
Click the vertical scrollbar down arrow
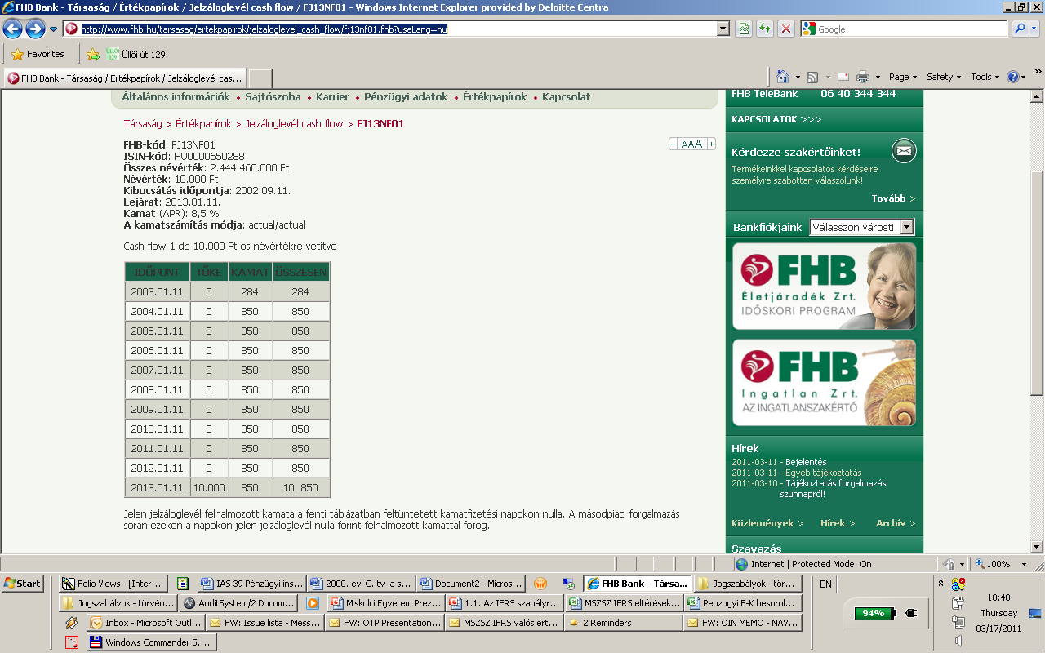click(x=1037, y=547)
